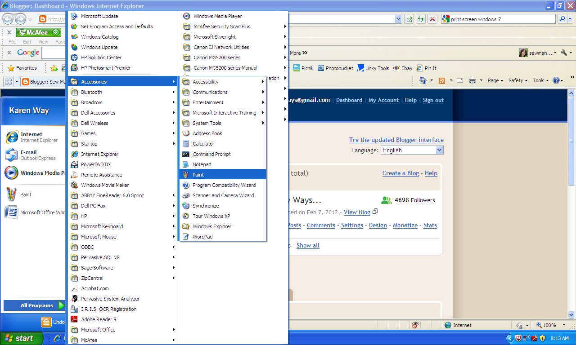
Task: Open Address Book from Accessories
Action: click(x=223, y=133)
